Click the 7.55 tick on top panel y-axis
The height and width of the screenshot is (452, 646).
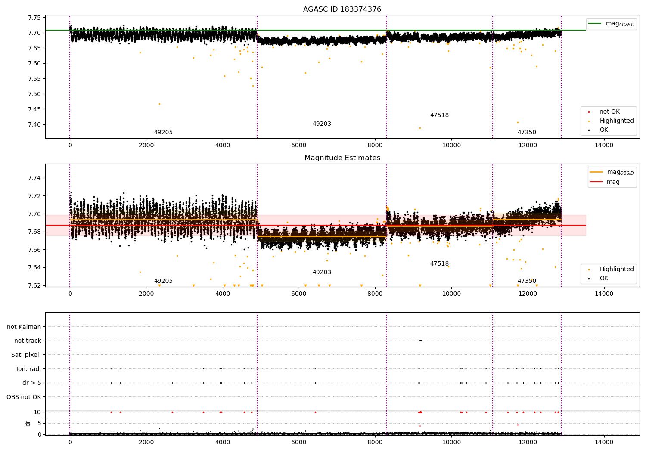[x=34, y=79]
